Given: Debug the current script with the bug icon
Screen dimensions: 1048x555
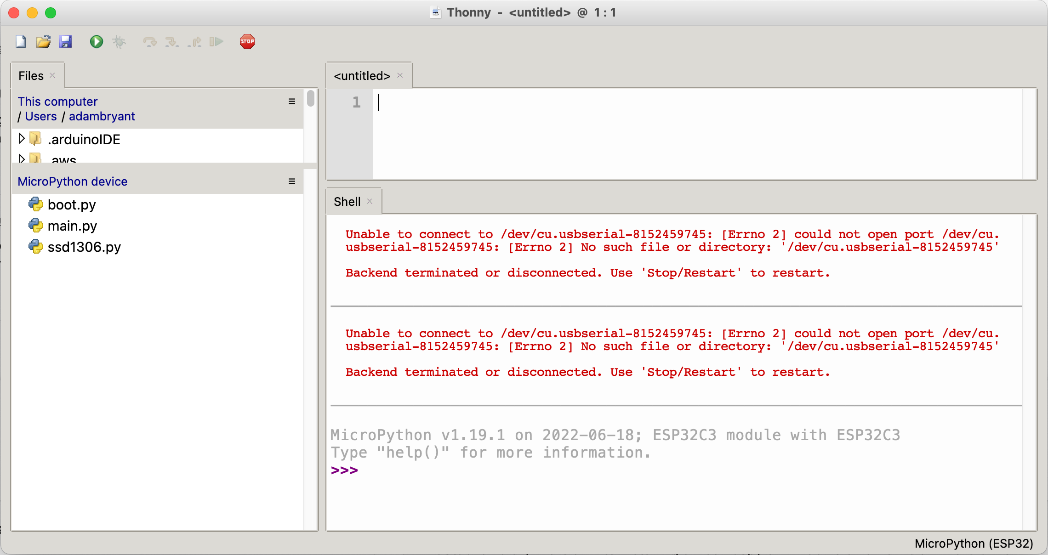Looking at the screenshot, I should [x=119, y=42].
